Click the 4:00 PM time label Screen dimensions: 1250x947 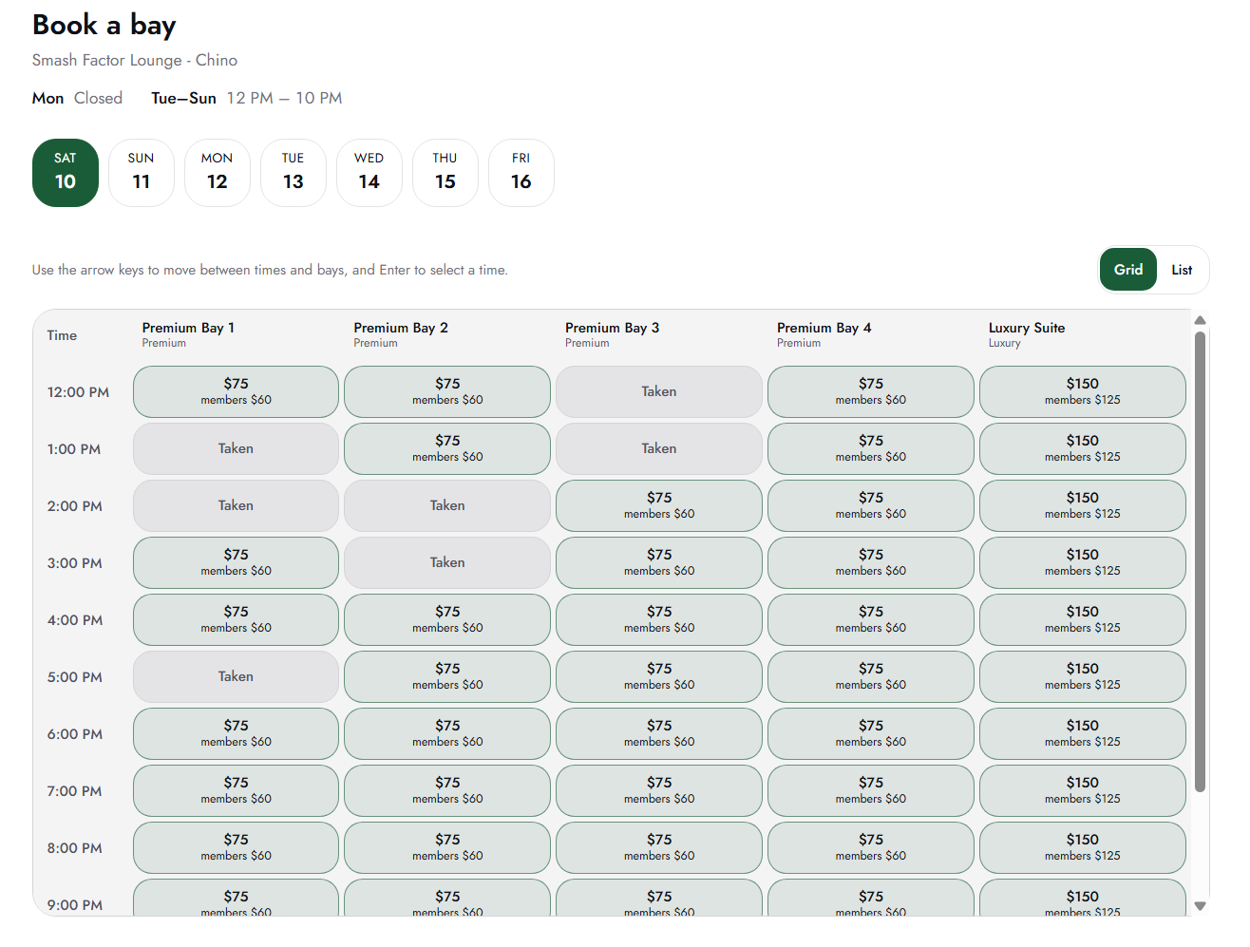tap(75, 620)
